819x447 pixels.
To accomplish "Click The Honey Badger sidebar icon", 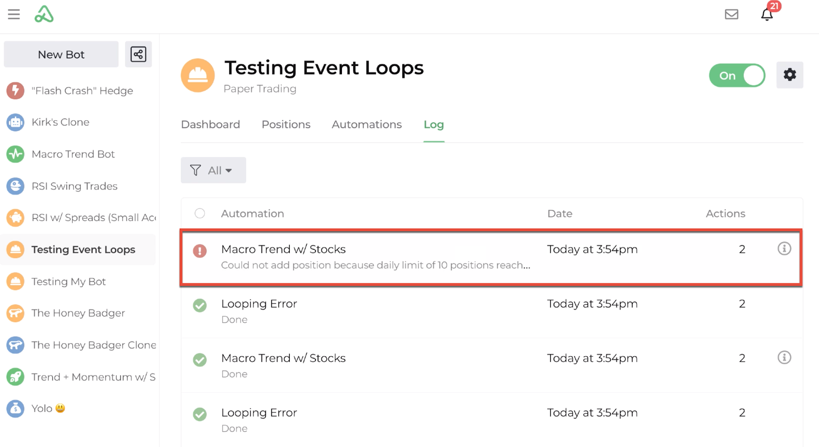I will [x=15, y=313].
